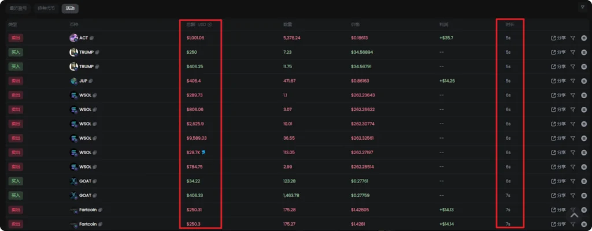Click the JUP token avatar
The image size is (592, 231).
(73, 81)
